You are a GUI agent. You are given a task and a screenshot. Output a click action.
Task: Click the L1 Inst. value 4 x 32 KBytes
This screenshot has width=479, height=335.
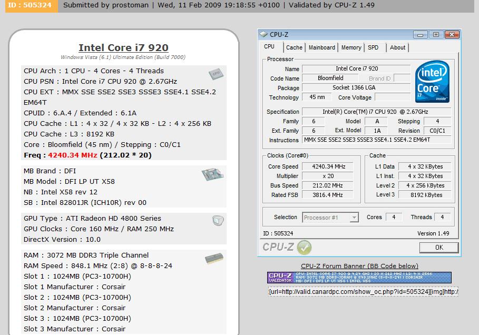425,176
